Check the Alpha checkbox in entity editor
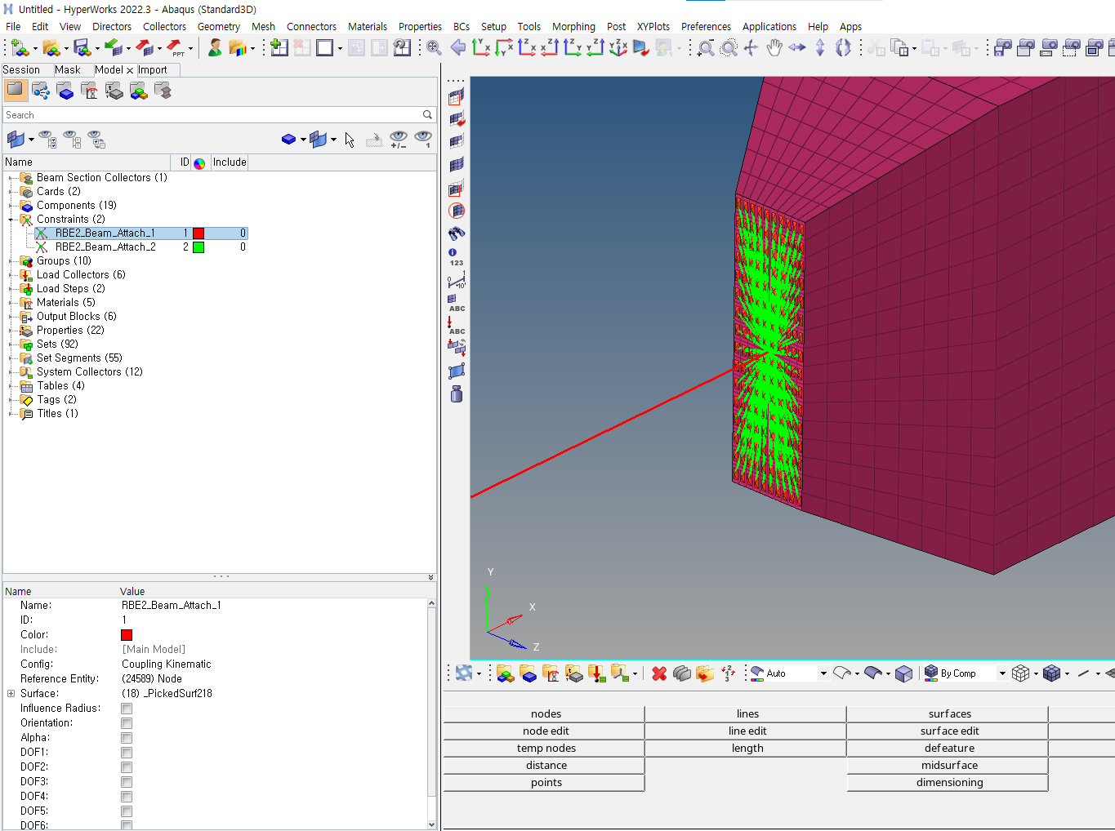This screenshot has height=831, width=1115. pos(127,737)
